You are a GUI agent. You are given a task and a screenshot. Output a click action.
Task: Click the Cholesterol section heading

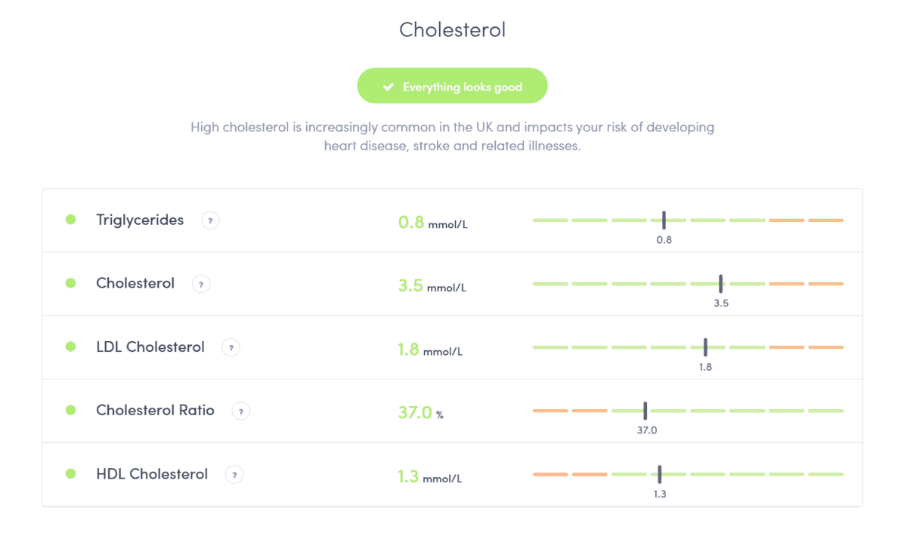pyautogui.click(x=452, y=29)
